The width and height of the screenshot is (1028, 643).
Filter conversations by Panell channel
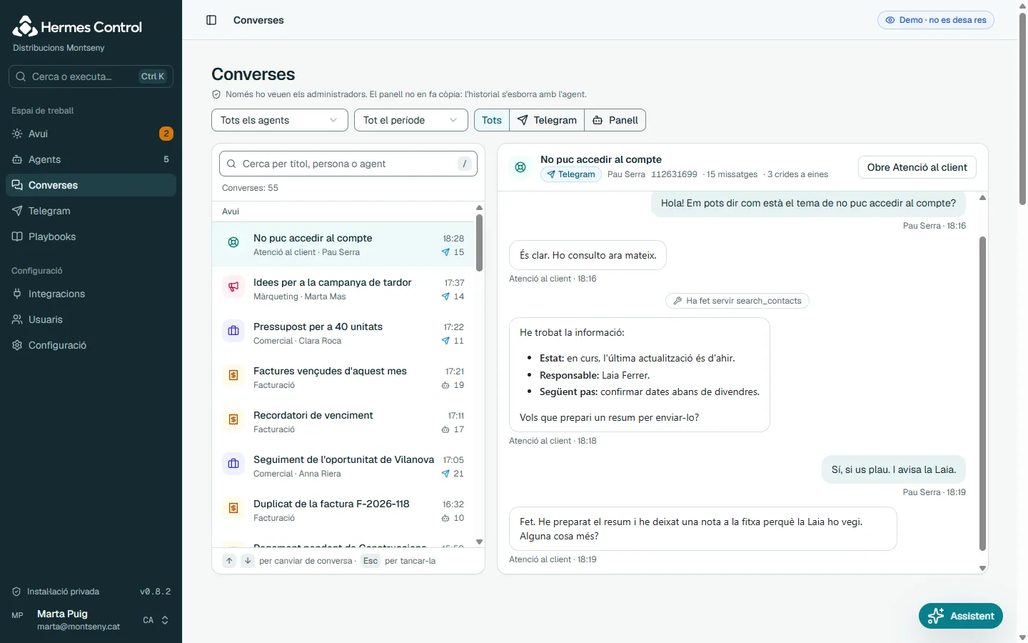(615, 120)
